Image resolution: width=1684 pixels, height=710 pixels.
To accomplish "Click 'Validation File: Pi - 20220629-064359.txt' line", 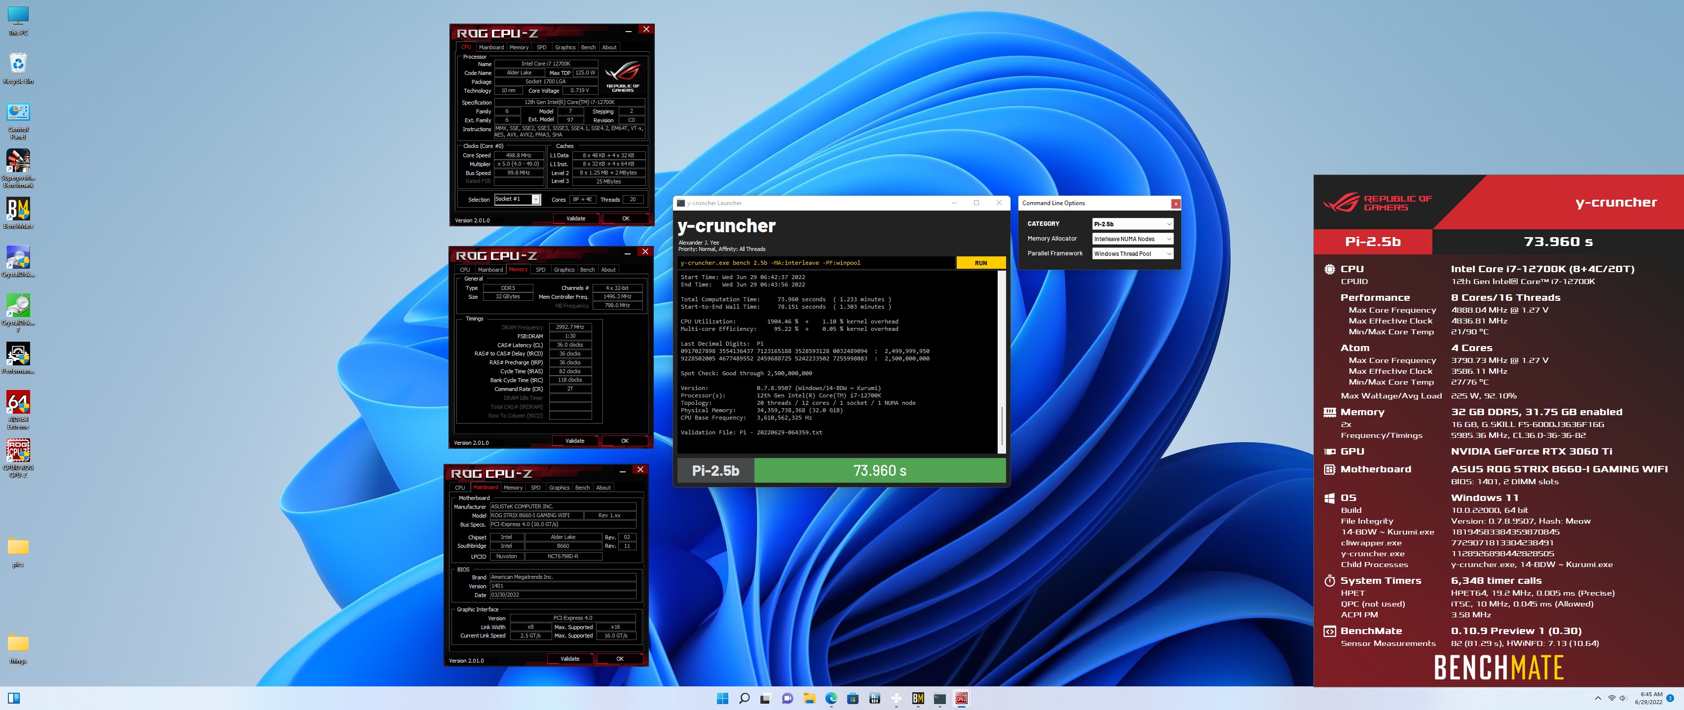I will 751,432.
